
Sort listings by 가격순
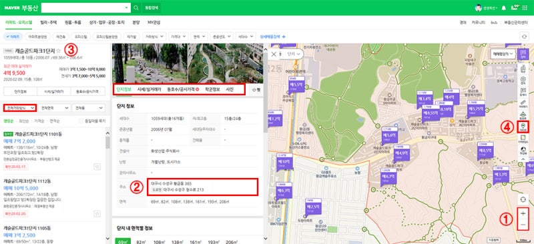[39, 121]
